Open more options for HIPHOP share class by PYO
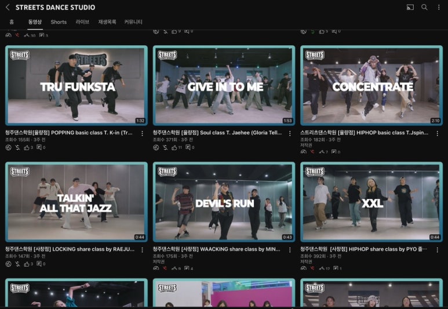 (438, 249)
